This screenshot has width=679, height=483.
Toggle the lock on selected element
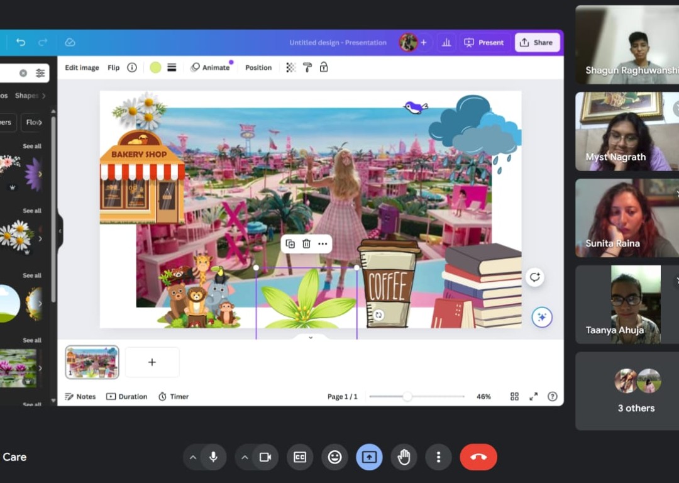click(x=324, y=67)
